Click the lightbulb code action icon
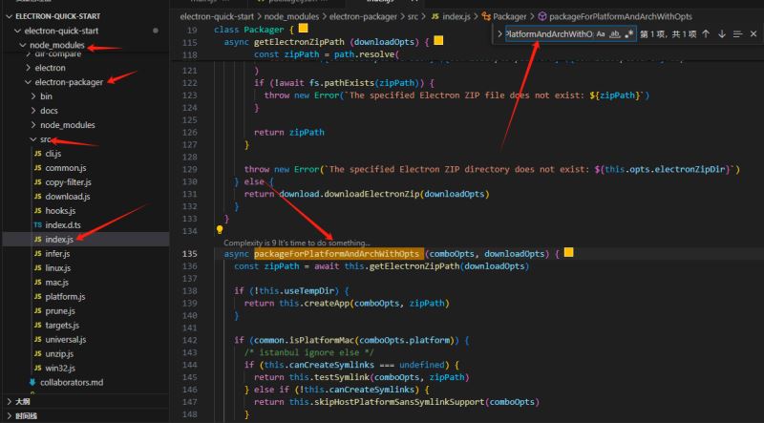The height and width of the screenshot is (423, 764). [220, 229]
